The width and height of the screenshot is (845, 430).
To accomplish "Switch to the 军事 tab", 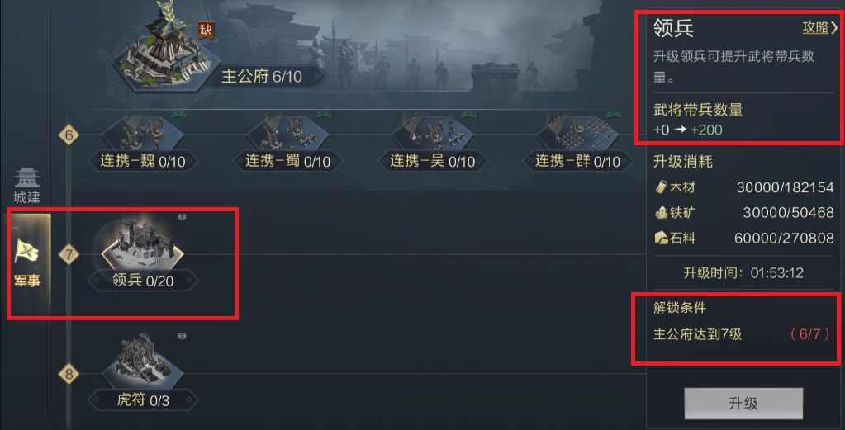I will [27, 262].
